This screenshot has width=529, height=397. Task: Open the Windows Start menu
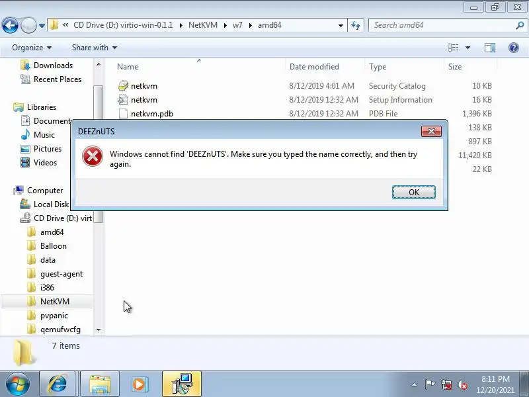coord(17,384)
